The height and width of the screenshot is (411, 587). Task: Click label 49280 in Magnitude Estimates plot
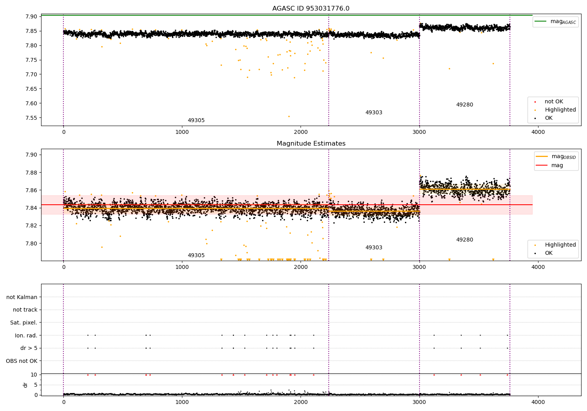click(465, 240)
